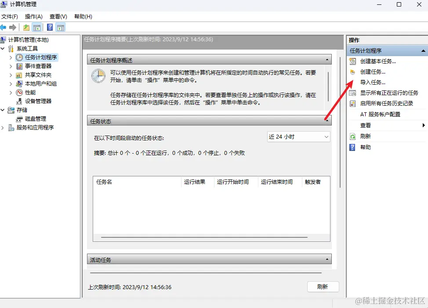Open the 查看(V) menu
The height and width of the screenshot is (308, 428).
tap(58, 17)
